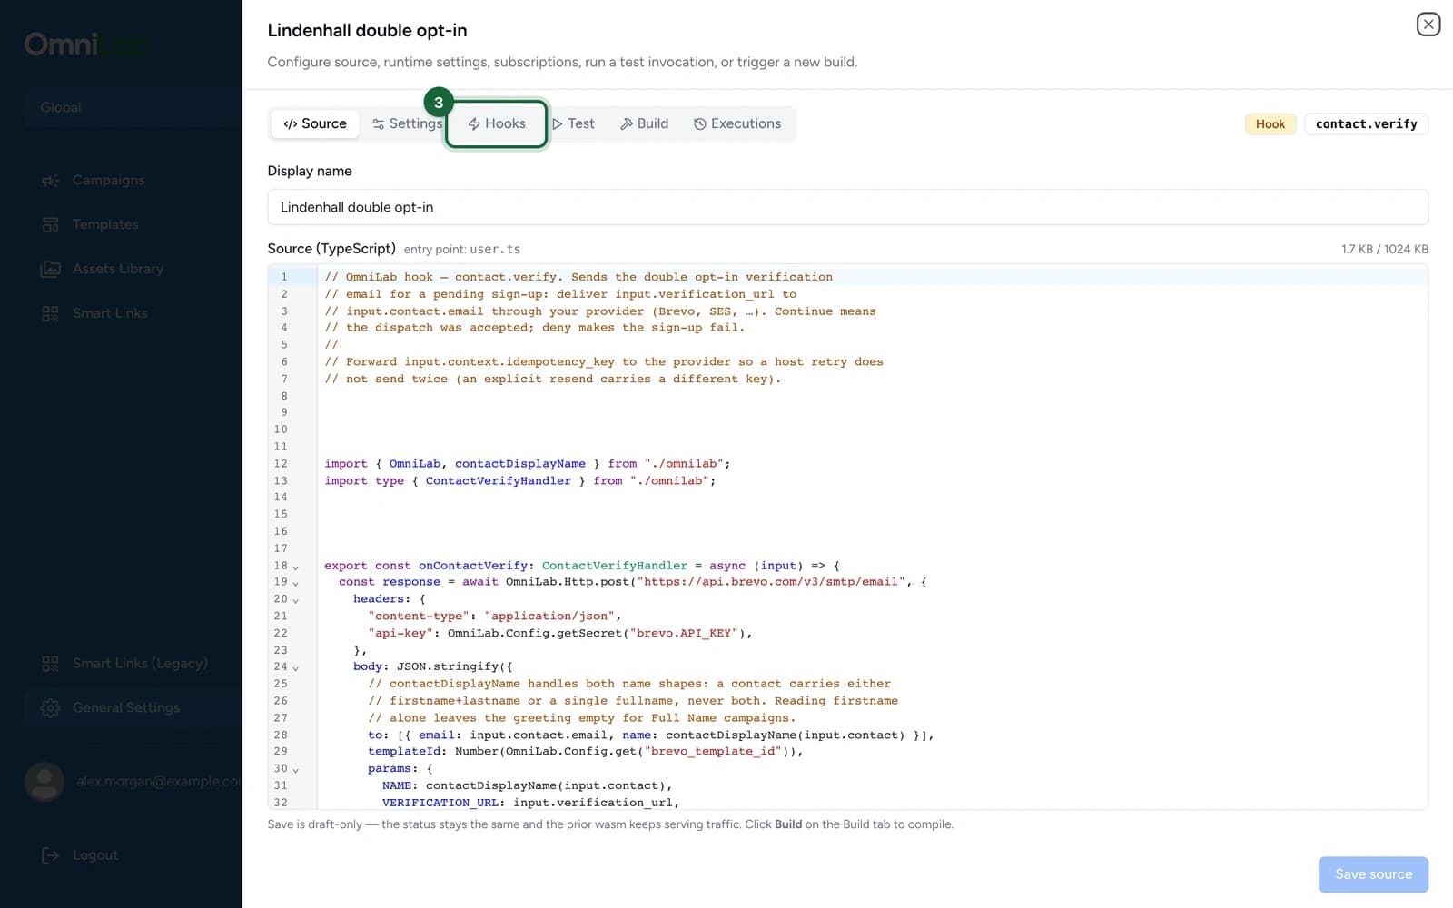1453x908 pixels.
Task: Click the ContactVerifyHandler import on line 13
Action: [x=499, y=481]
